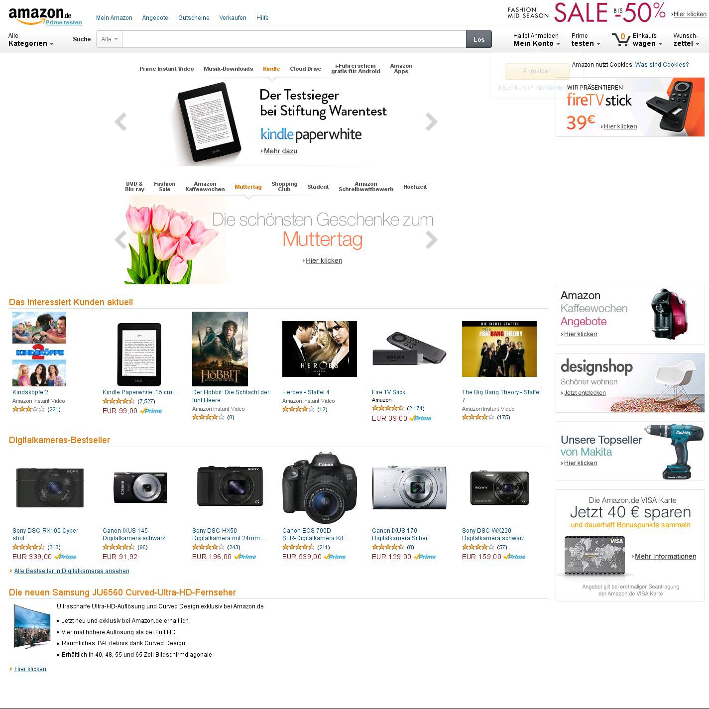Open 'Alle Bestseller in Digitalkameras ansehen' link

point(72,571)
